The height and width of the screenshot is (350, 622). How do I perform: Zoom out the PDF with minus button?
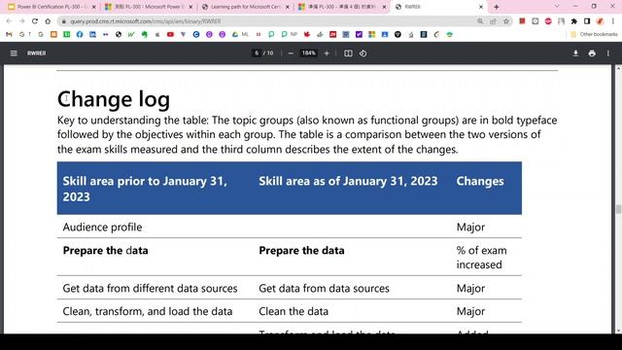click(291, 53)
